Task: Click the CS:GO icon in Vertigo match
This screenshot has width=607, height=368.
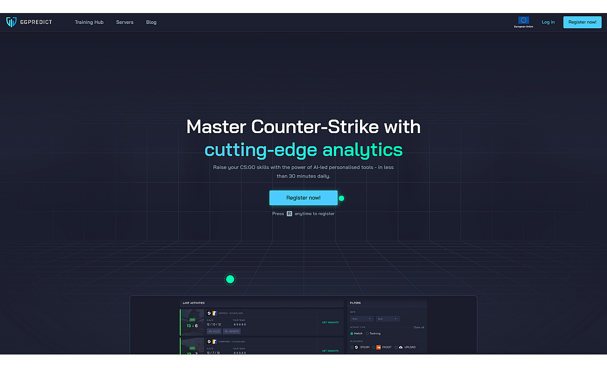Action: point(214,313)
